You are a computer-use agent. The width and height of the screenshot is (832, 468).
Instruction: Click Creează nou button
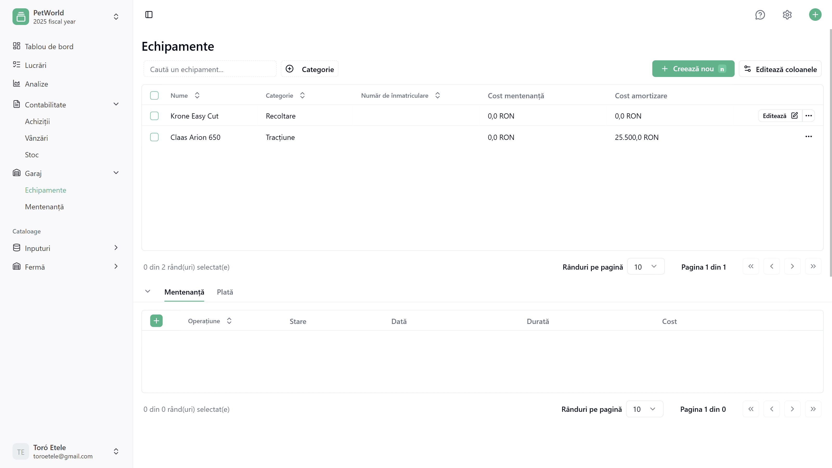693,69
